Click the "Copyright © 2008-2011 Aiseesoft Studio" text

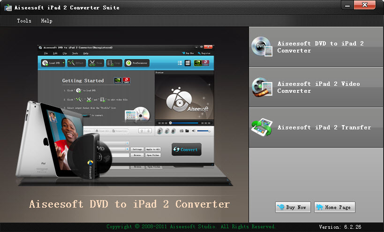(x=161, y=227)
